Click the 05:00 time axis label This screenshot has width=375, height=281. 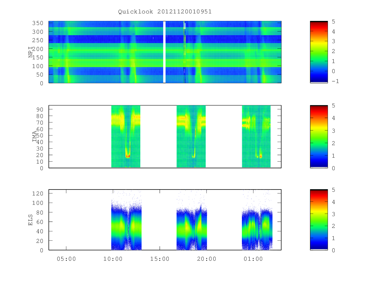(x=66, y=259)
